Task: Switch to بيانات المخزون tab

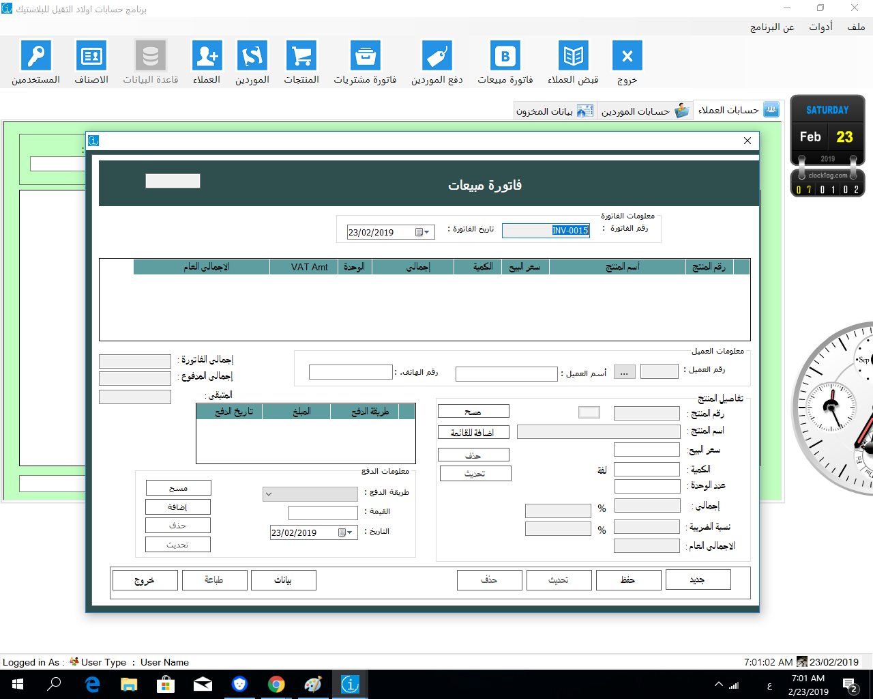Action: 554,111
